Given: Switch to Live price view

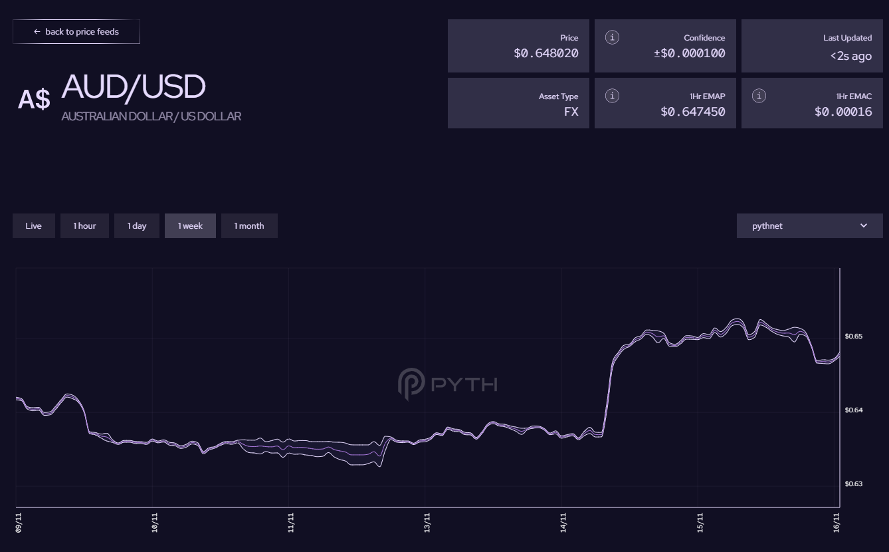Looking at the screenshot, I should (x=33, y=225).
